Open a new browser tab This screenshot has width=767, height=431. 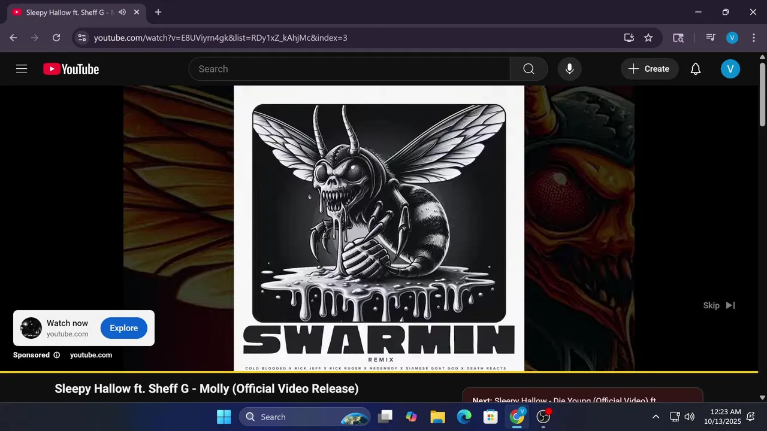coord(158,12)
